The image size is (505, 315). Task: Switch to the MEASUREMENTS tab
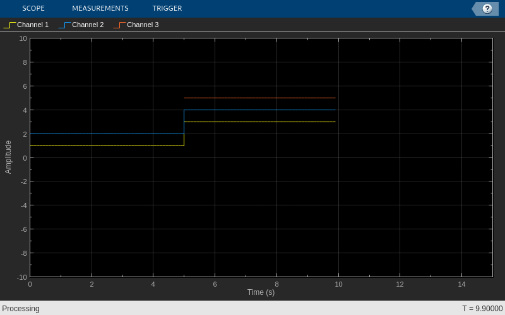point(100,8)
